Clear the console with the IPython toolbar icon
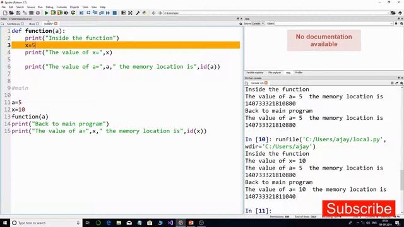 tap(397, 83)
